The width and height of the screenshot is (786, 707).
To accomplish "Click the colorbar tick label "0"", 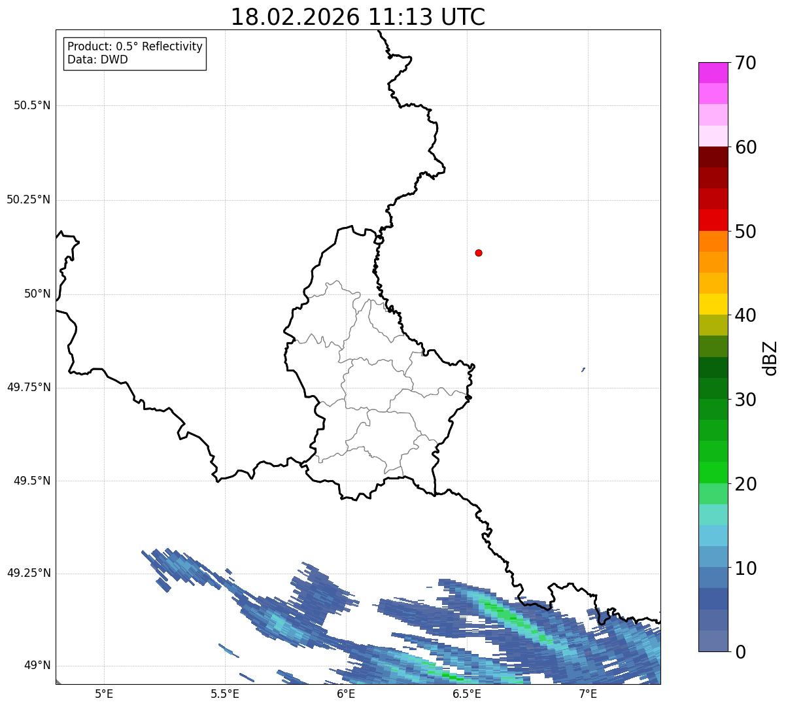I will point(740,652).
